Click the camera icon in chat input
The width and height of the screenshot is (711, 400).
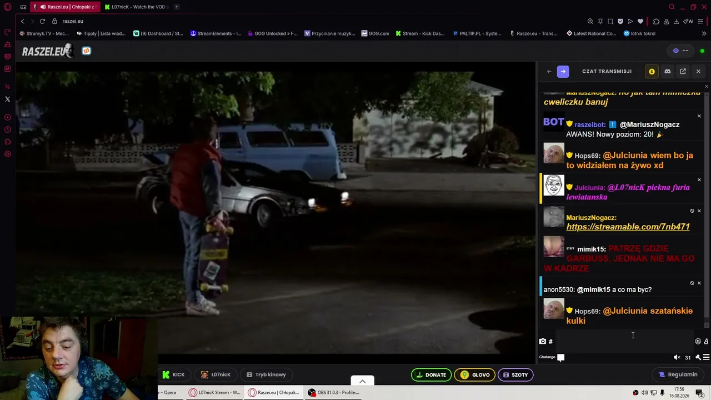(543, 341)
